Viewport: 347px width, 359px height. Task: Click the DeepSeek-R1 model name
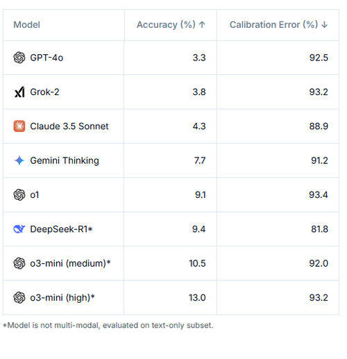click(59, 229)
